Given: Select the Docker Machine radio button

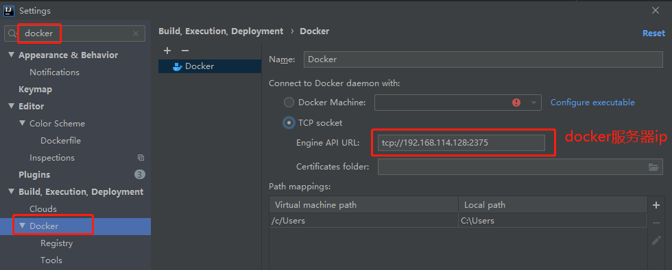Looking at the screenshot, I should tap(289, 103).
